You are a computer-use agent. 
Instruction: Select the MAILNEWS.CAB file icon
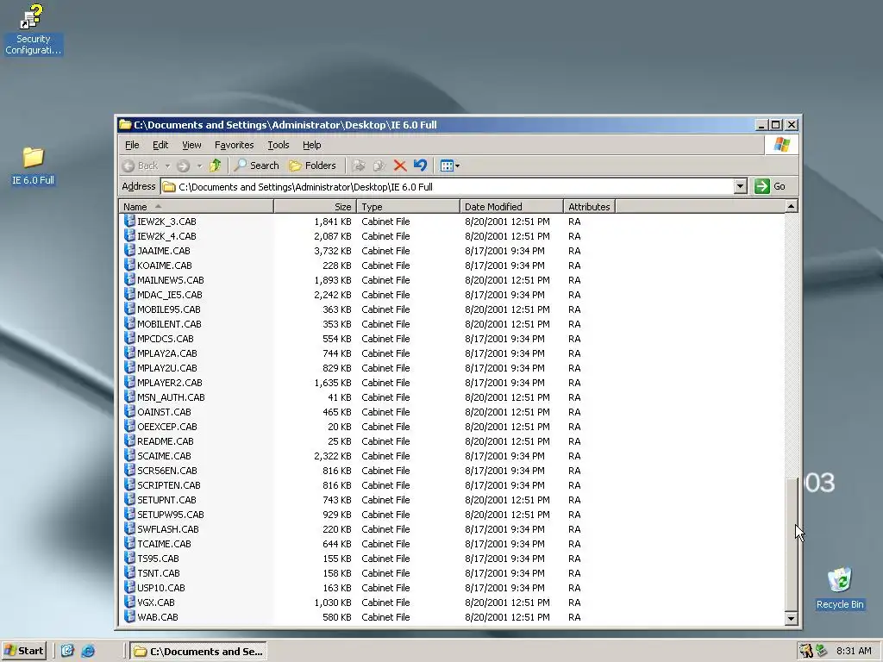pyautogui.click(x=129, y=280)
